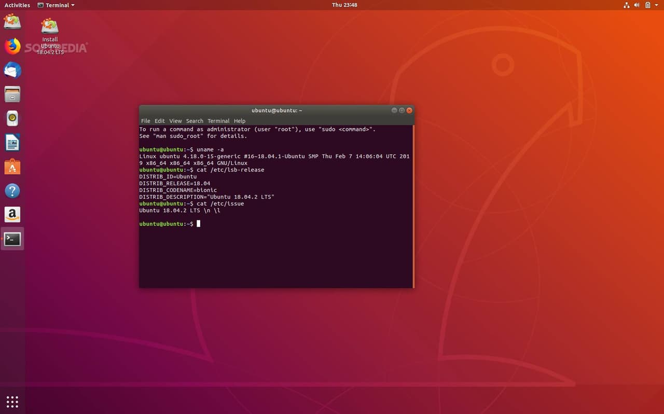Open the Files manager dock icon
The width and height of the screenshot is (664, 414).
coord(12,94)
